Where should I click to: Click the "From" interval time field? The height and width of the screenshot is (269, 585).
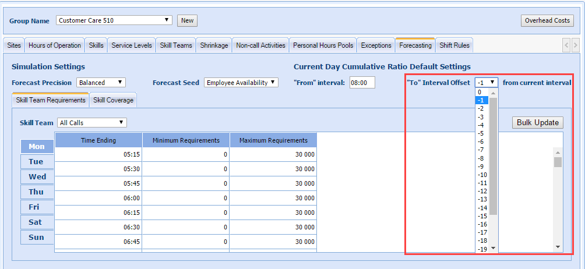pos(362,83)
